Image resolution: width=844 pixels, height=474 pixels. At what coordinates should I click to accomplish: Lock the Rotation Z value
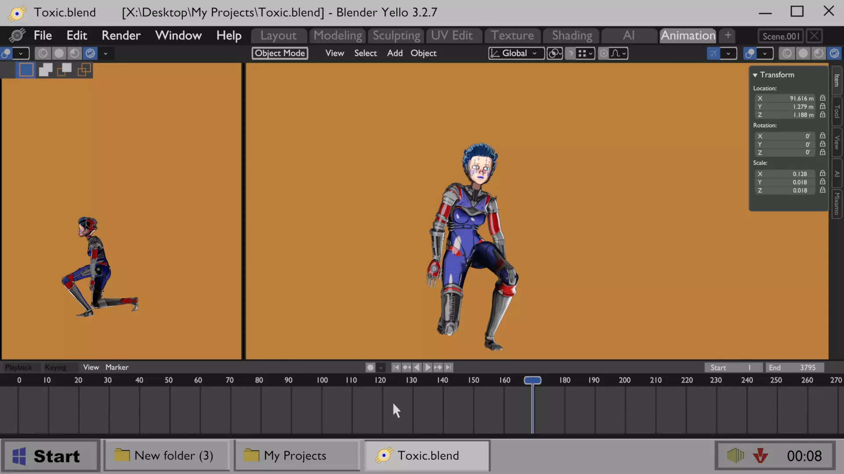[x=822, y=152]
